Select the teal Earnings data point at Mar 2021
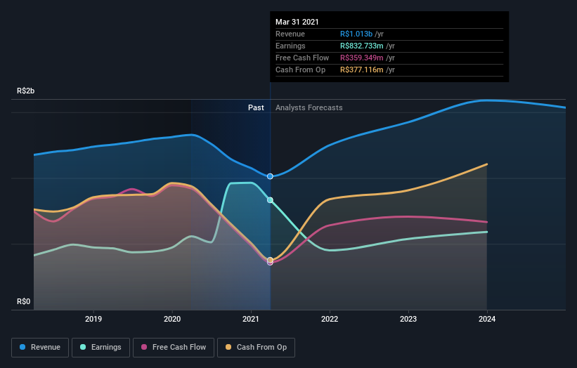 tap(270, 200)
